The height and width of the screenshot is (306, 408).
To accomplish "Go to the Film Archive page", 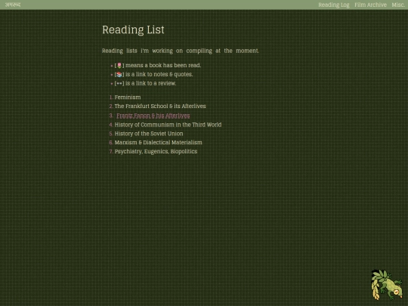I will pyautogui.click(x=370, y=5).
